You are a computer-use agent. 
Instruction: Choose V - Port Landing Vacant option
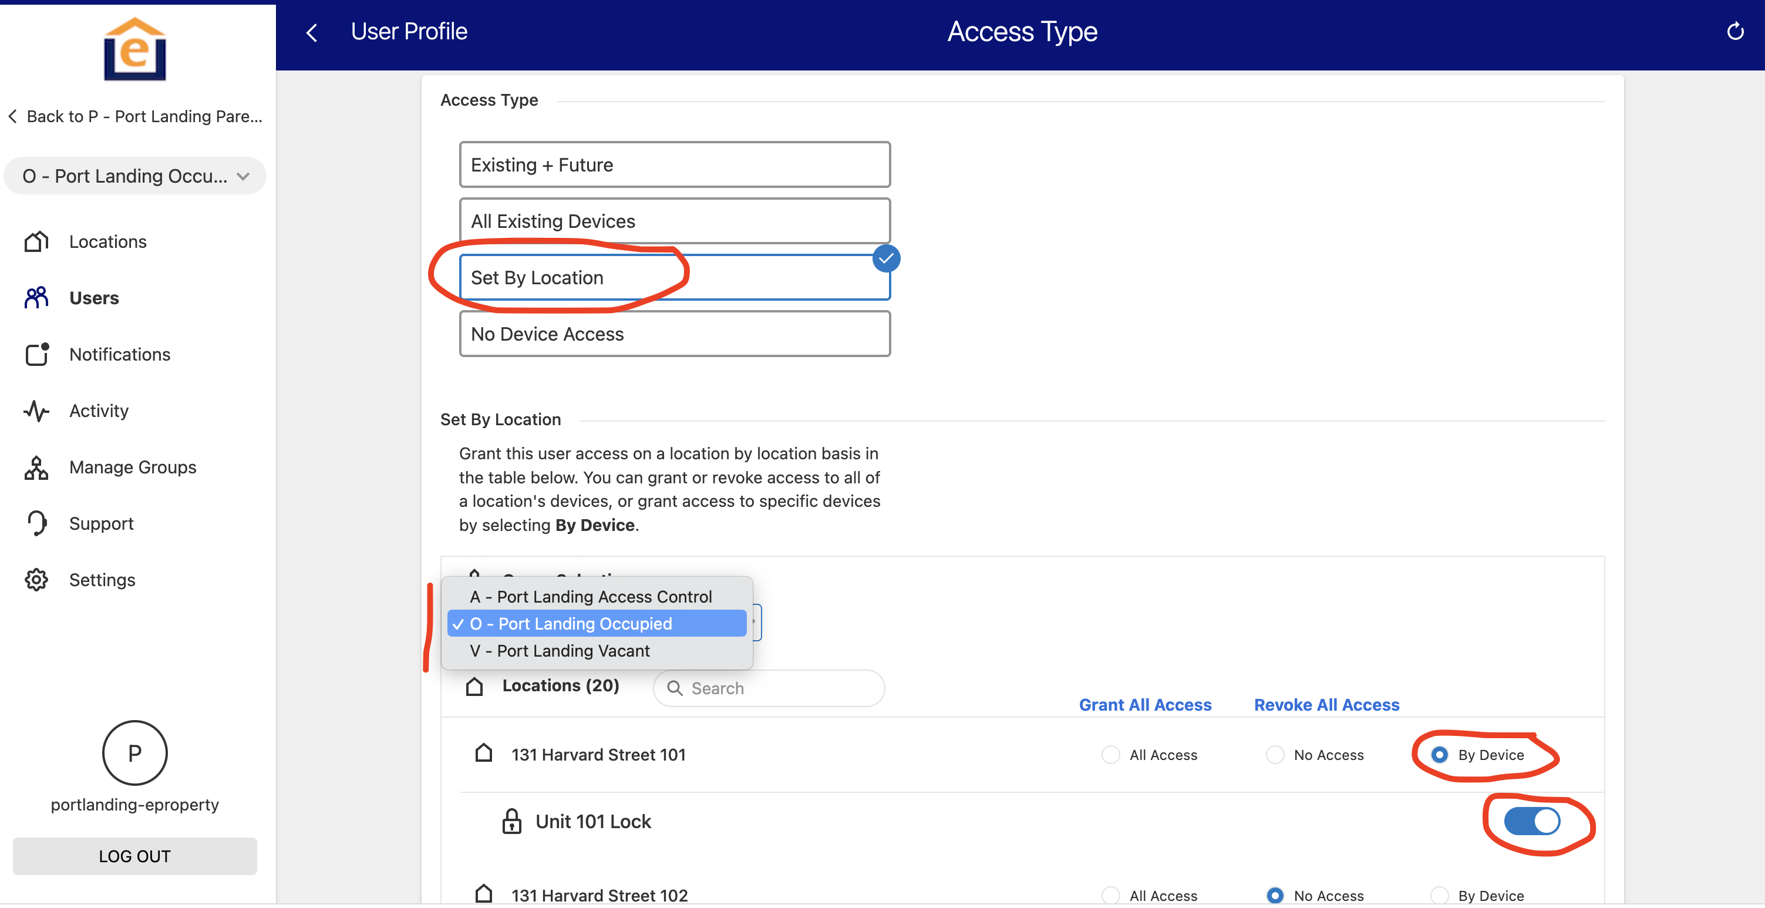coord(573,651)
